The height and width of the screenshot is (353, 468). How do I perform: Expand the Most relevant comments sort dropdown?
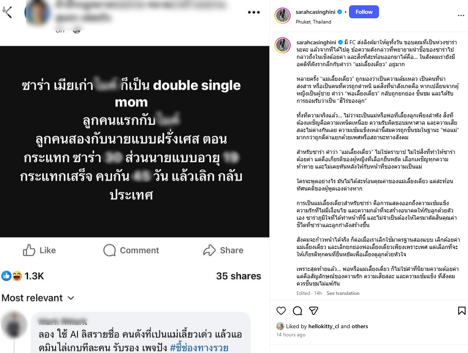[38, 298]
